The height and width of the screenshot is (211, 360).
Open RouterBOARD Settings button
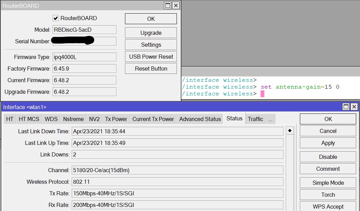point(151,45)
